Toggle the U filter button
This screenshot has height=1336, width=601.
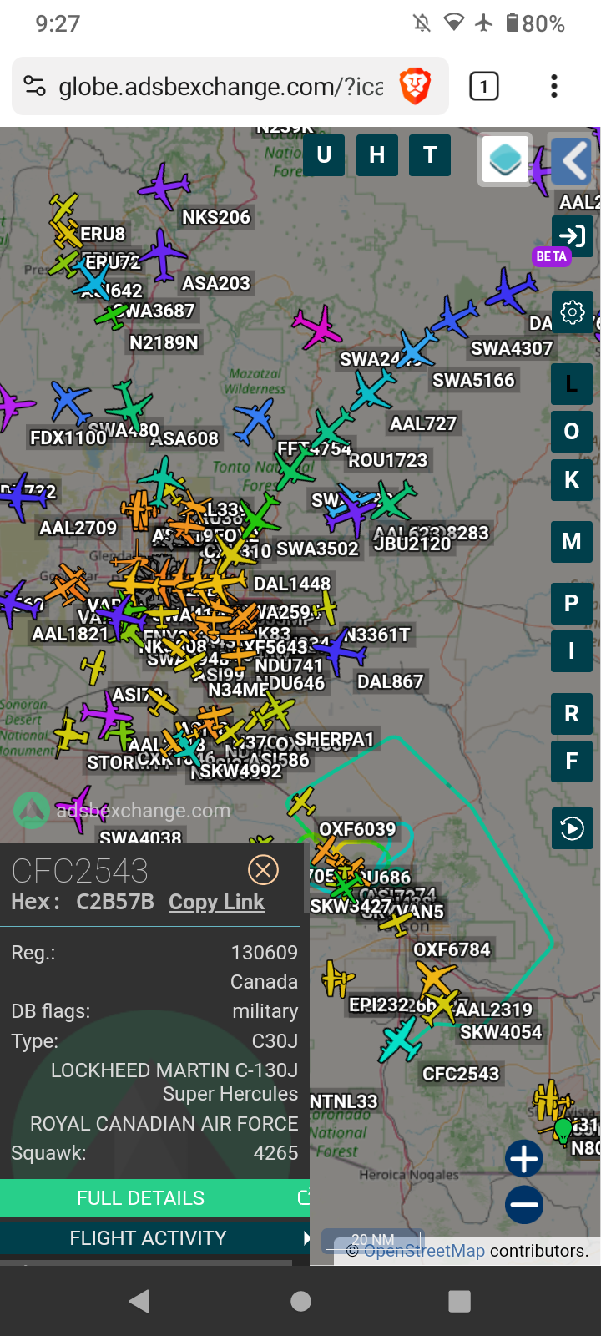324,154
